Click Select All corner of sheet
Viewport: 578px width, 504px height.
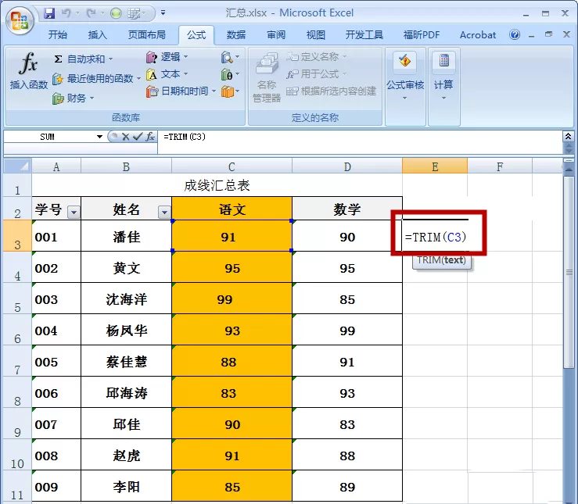pos(17,166)
